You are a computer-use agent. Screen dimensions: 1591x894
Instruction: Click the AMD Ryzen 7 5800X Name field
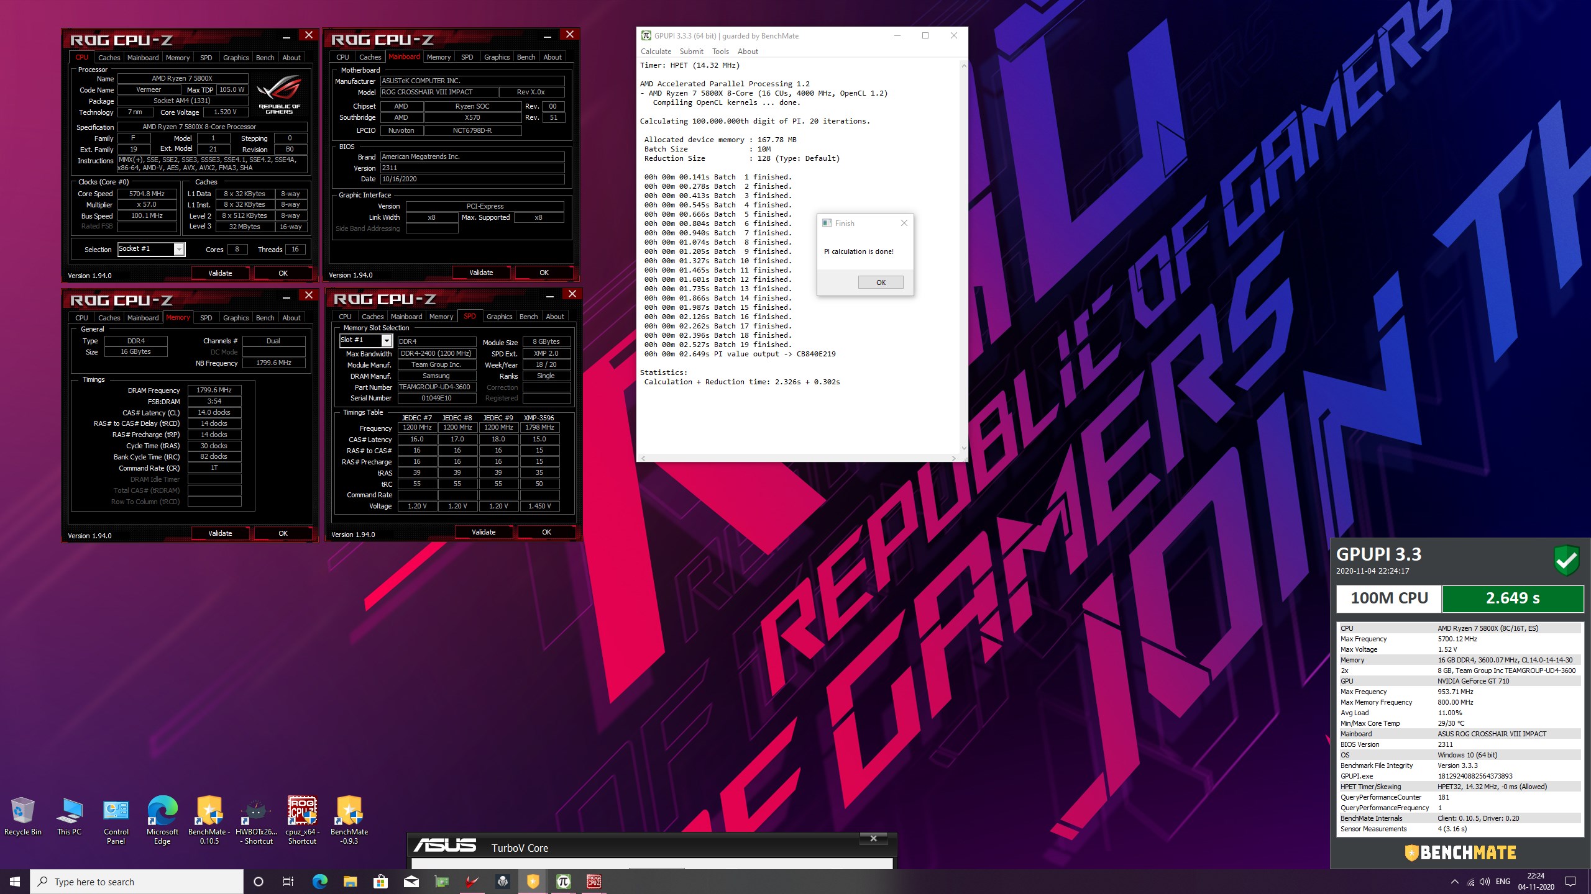point(183,79)
